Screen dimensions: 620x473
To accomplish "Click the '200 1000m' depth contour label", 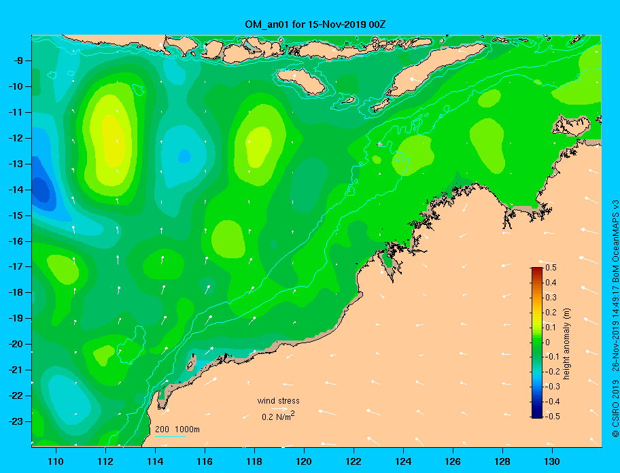I will pos(177,429).
